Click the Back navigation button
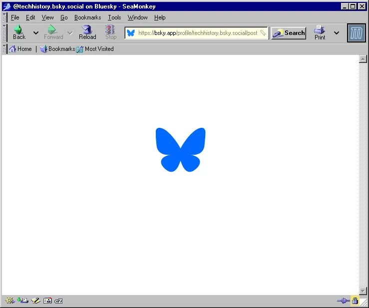This screenshot has width=369, height=308. click(x=19, y=33)
